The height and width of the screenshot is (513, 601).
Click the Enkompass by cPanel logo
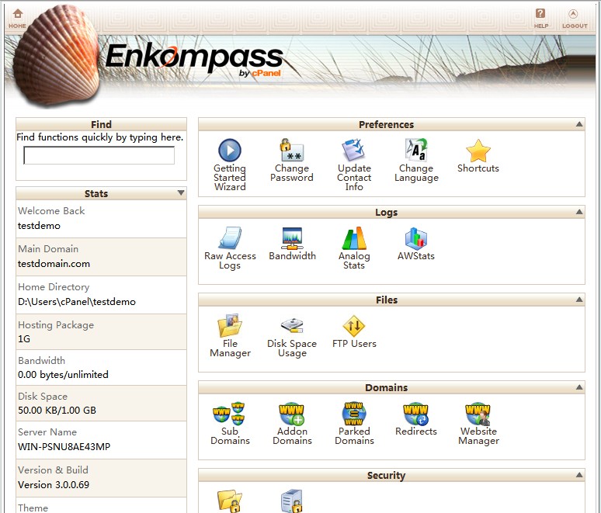(193, 60)
